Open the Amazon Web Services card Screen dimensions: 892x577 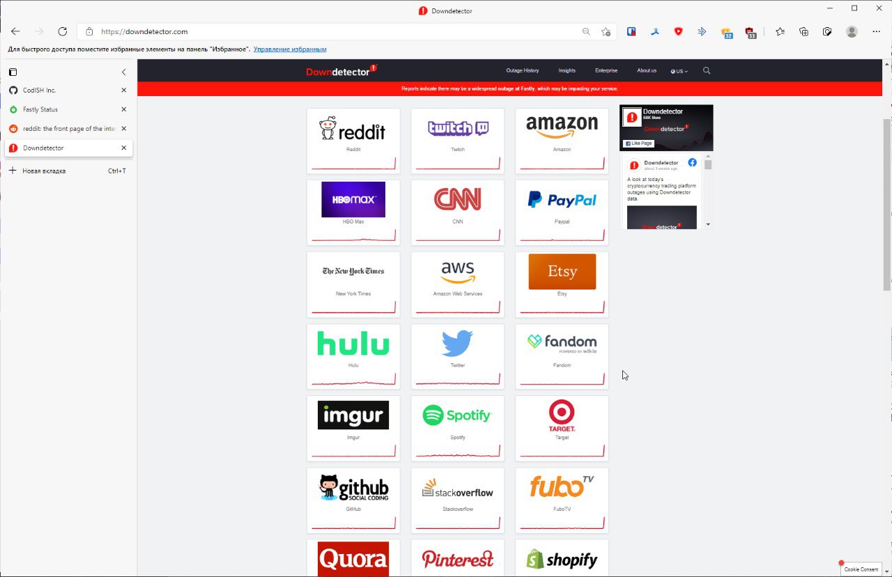457,285
